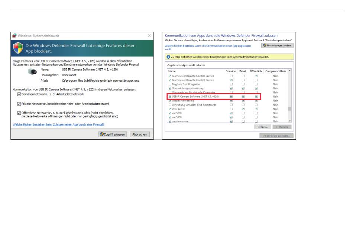This screenshot has width=353, height=244.
Task: Select the USB IR Camera Software list row
Action: coord(227,97)
